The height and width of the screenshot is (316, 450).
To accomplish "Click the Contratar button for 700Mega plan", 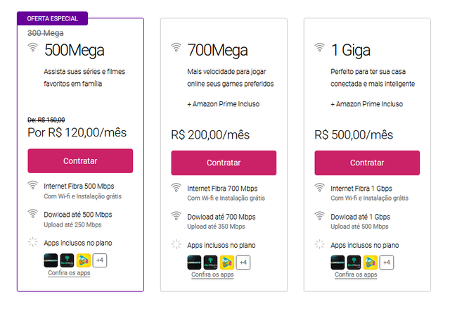I will (x=224, y=163).
